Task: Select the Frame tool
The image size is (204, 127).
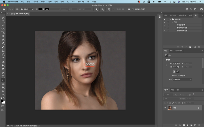Action: pos(3,36)
